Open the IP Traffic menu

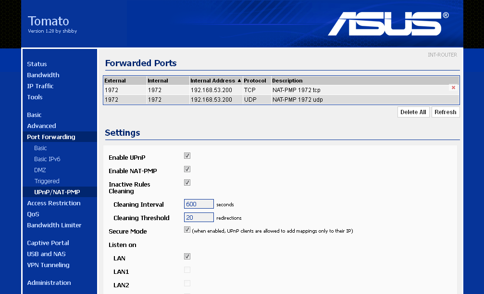(40, 86)
